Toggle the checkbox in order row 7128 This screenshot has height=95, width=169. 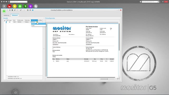(x=10, y=22)
